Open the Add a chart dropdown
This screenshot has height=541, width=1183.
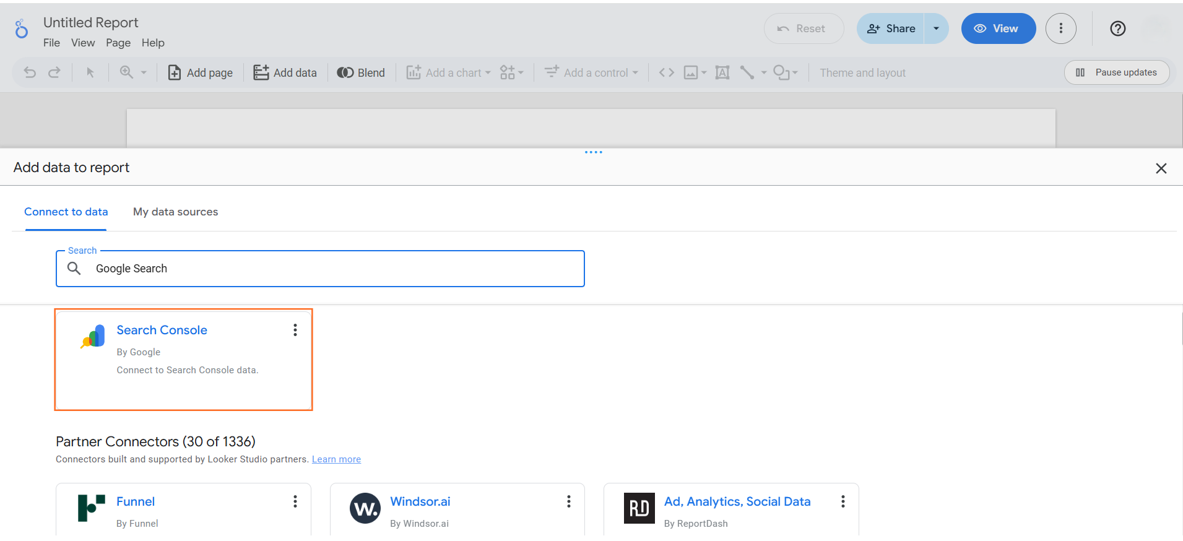pos(449,72)
